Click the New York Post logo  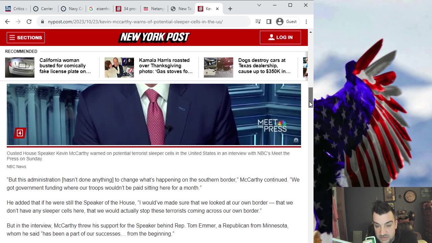click(x=154, y=37)
